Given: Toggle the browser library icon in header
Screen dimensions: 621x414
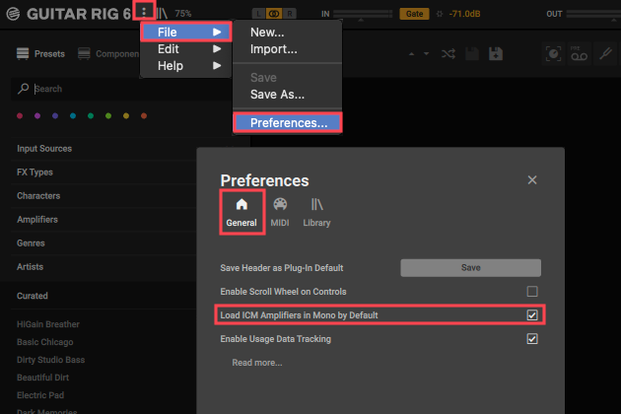Looking at the screenshot, I should tap(162, 14).
